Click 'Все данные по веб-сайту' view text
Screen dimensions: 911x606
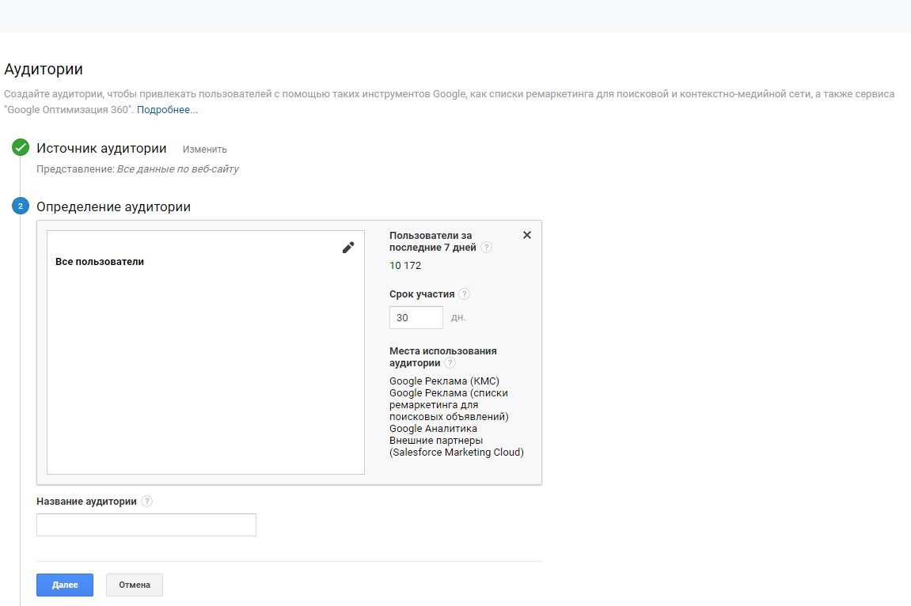pos(177,169)
